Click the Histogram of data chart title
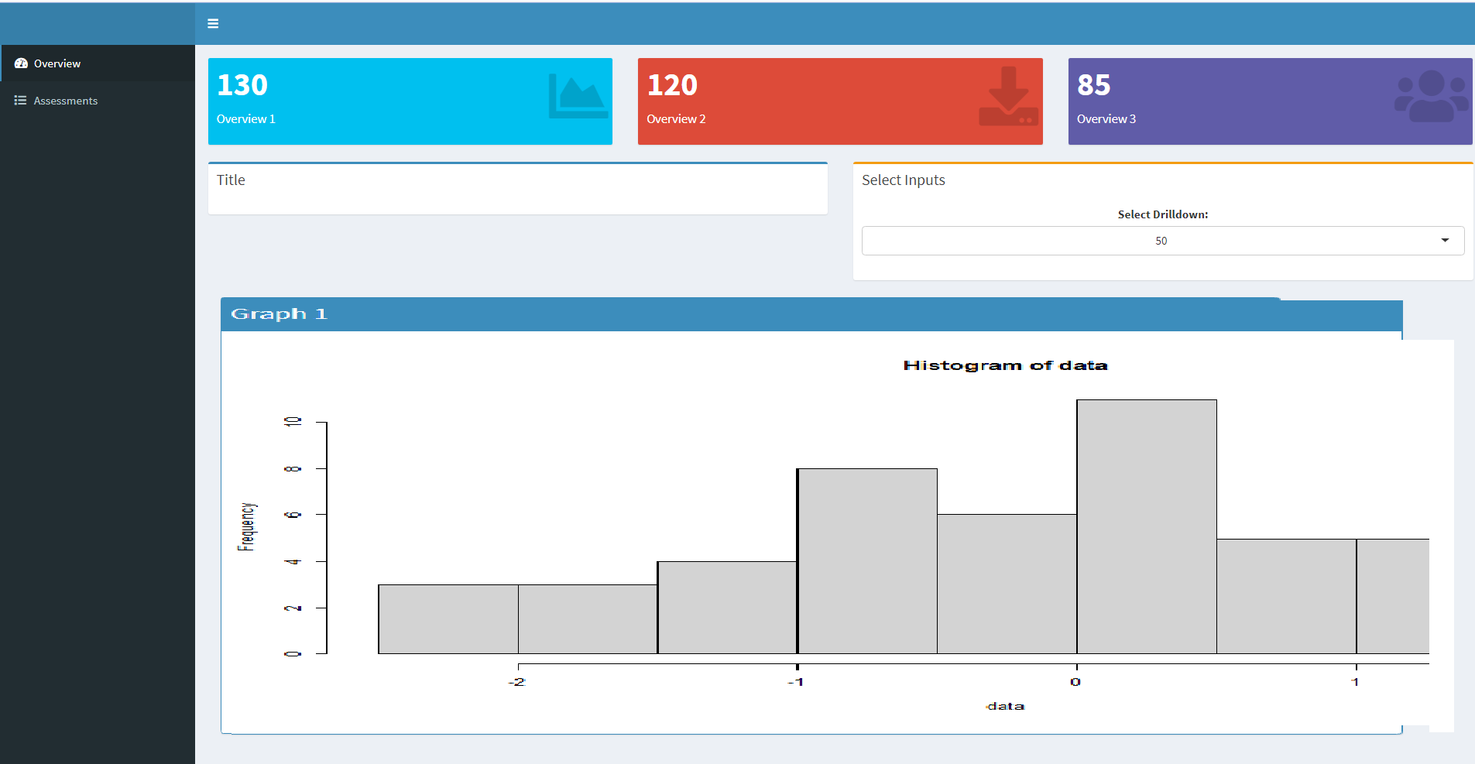1475x764 pixels. pyautogui.click(x=1005, y=365)
